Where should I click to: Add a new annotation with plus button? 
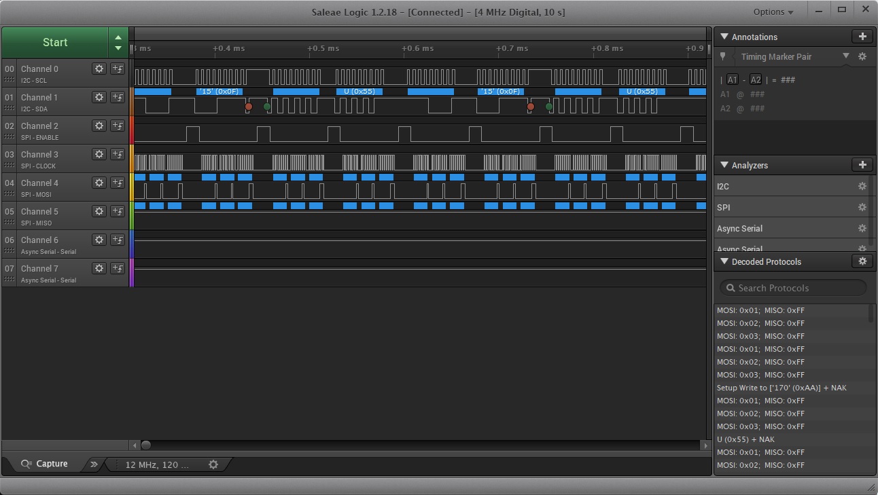pyautogui.click(x=862, y=37)
